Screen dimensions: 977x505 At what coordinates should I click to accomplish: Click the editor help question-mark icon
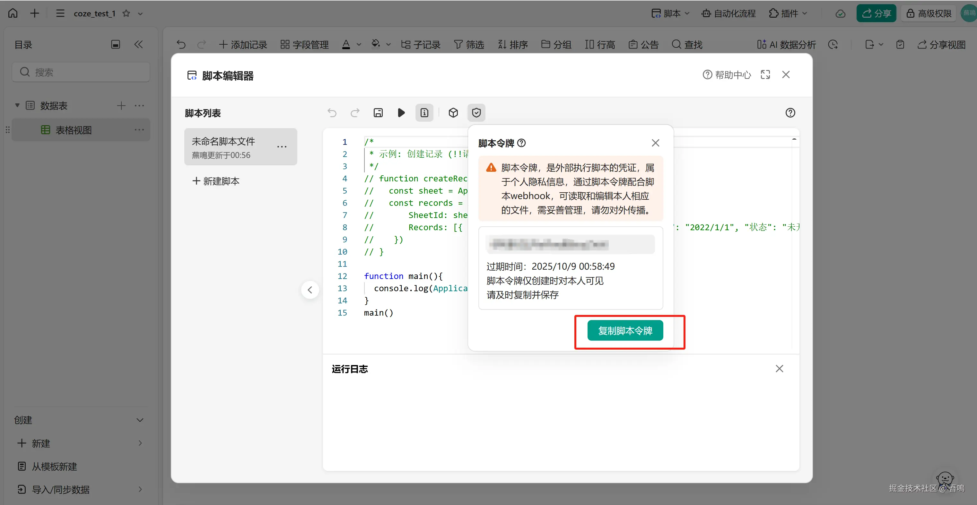click(x=790, y=113)
